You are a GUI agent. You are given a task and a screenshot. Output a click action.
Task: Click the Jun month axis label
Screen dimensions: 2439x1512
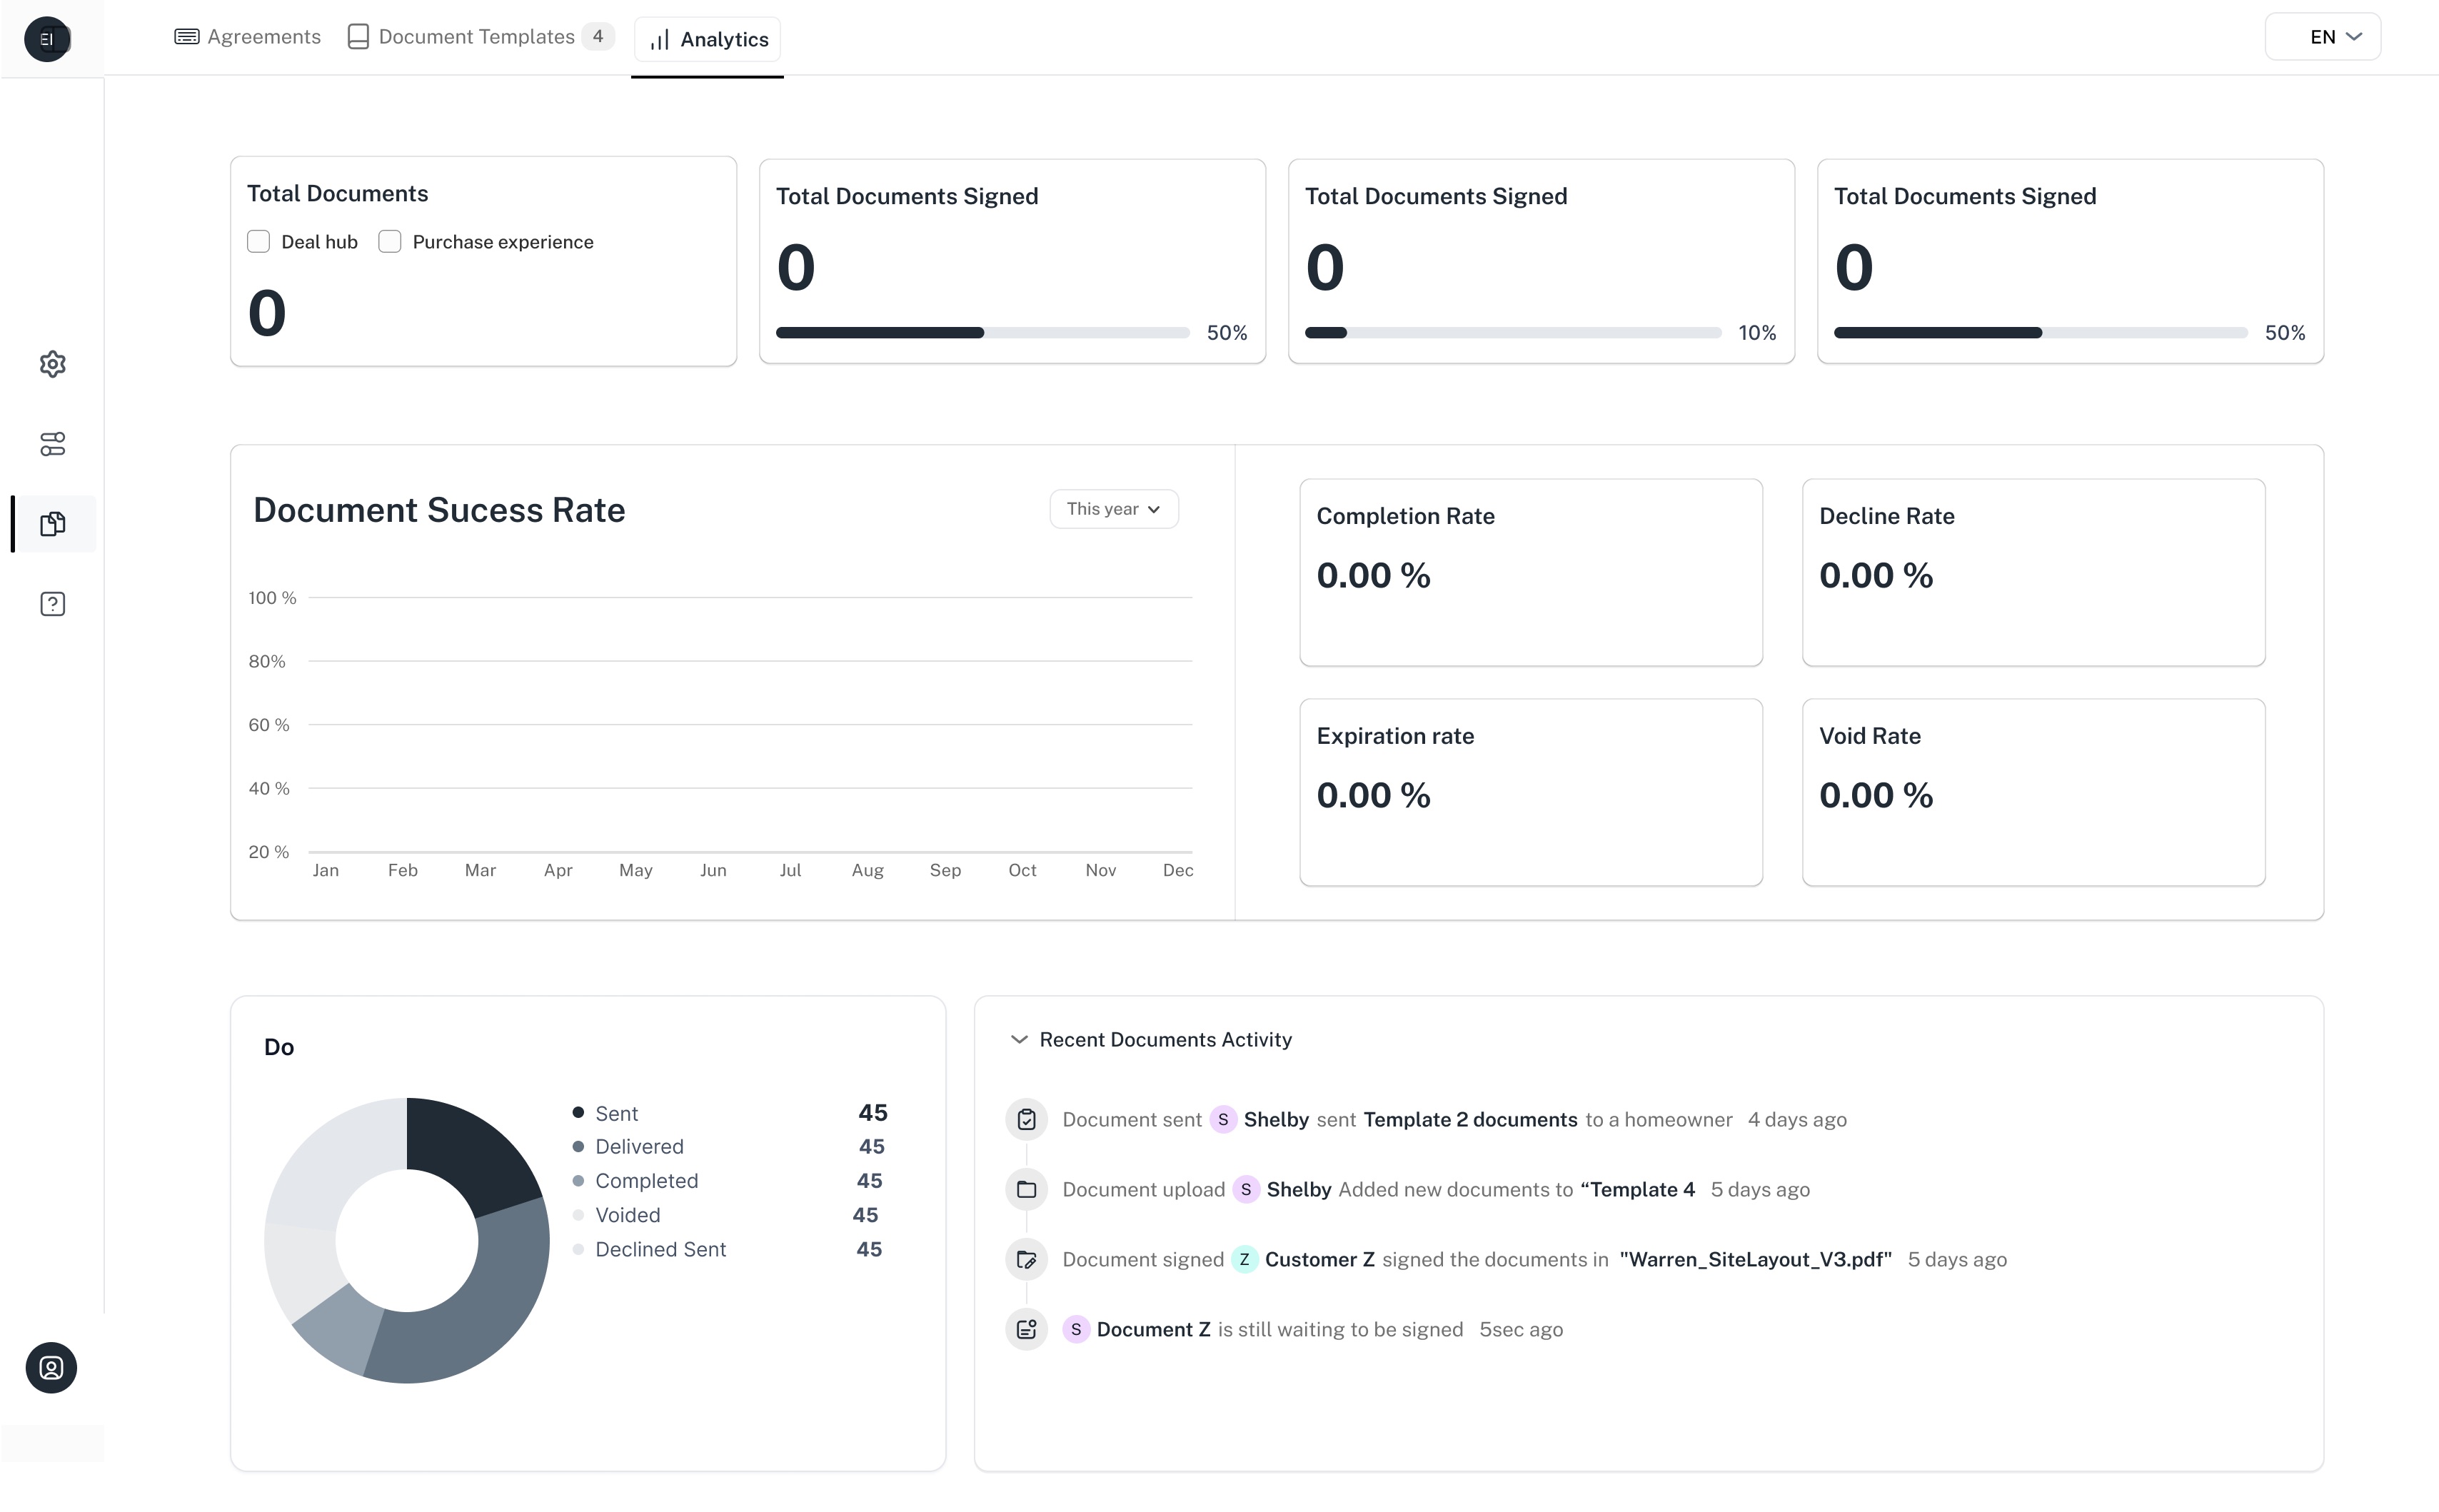713,870
